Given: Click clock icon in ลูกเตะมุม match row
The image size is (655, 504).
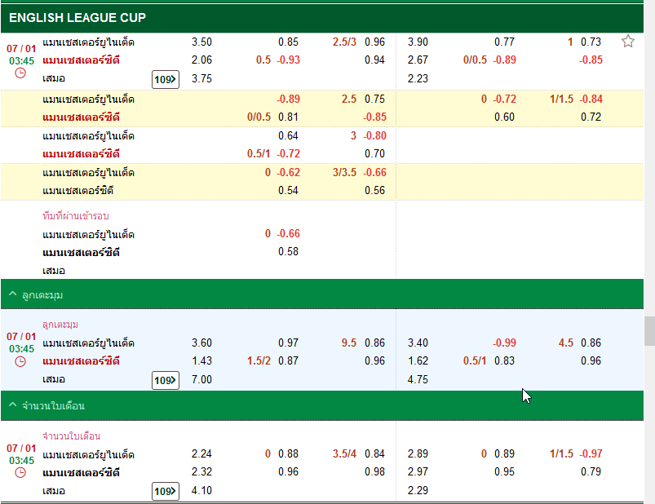Looking at the screenshot, I should click(20, 361).
